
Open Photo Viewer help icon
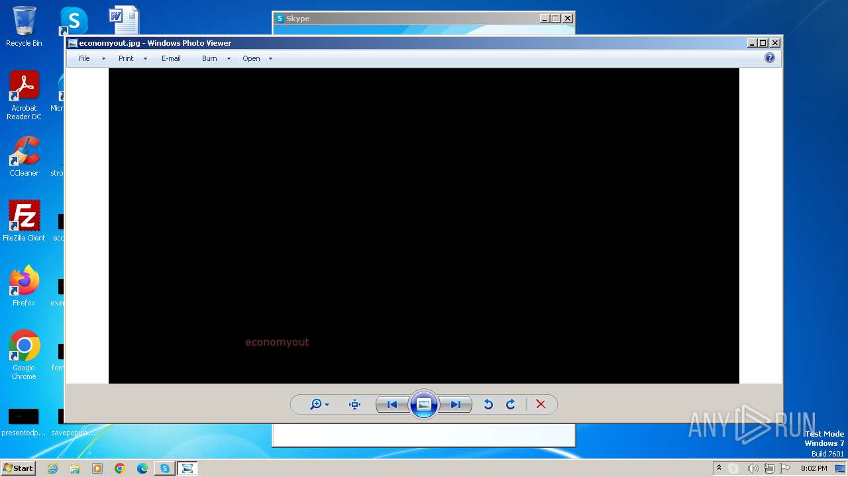point(769,58)
